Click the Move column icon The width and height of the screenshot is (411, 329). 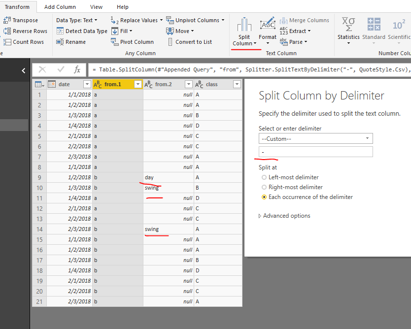coord(170,31)
